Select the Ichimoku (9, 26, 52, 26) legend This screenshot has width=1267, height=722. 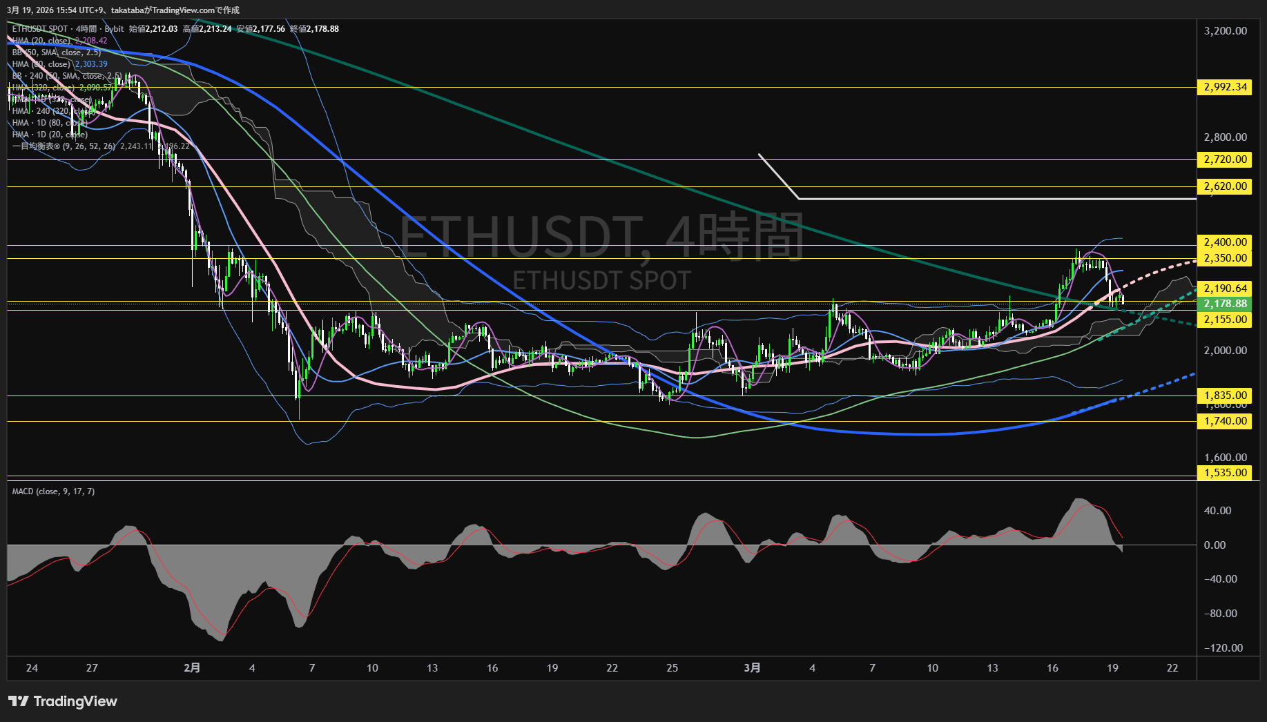coord(64,146)
